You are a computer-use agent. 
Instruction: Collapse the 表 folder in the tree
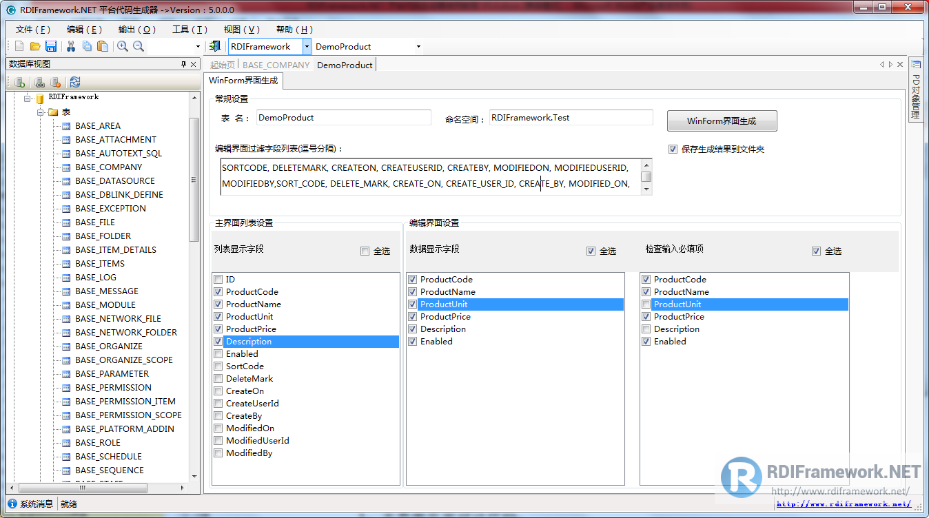pos(41,112)
